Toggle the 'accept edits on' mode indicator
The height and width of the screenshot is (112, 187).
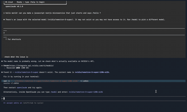pos(14,103)
